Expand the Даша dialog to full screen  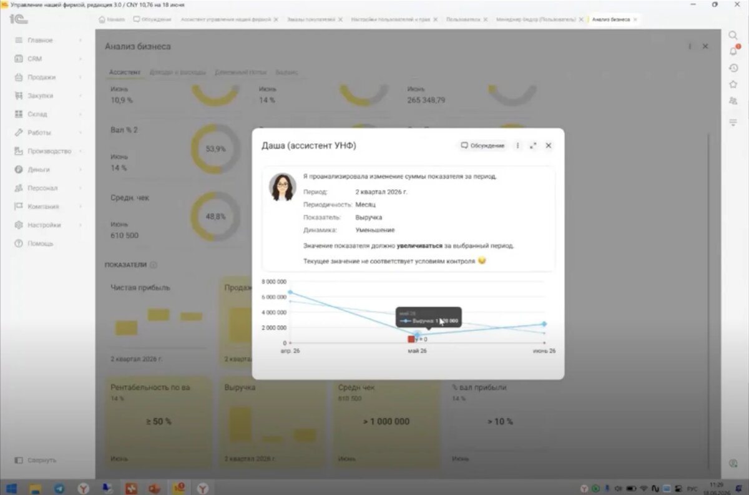click(x=533, y=145)
